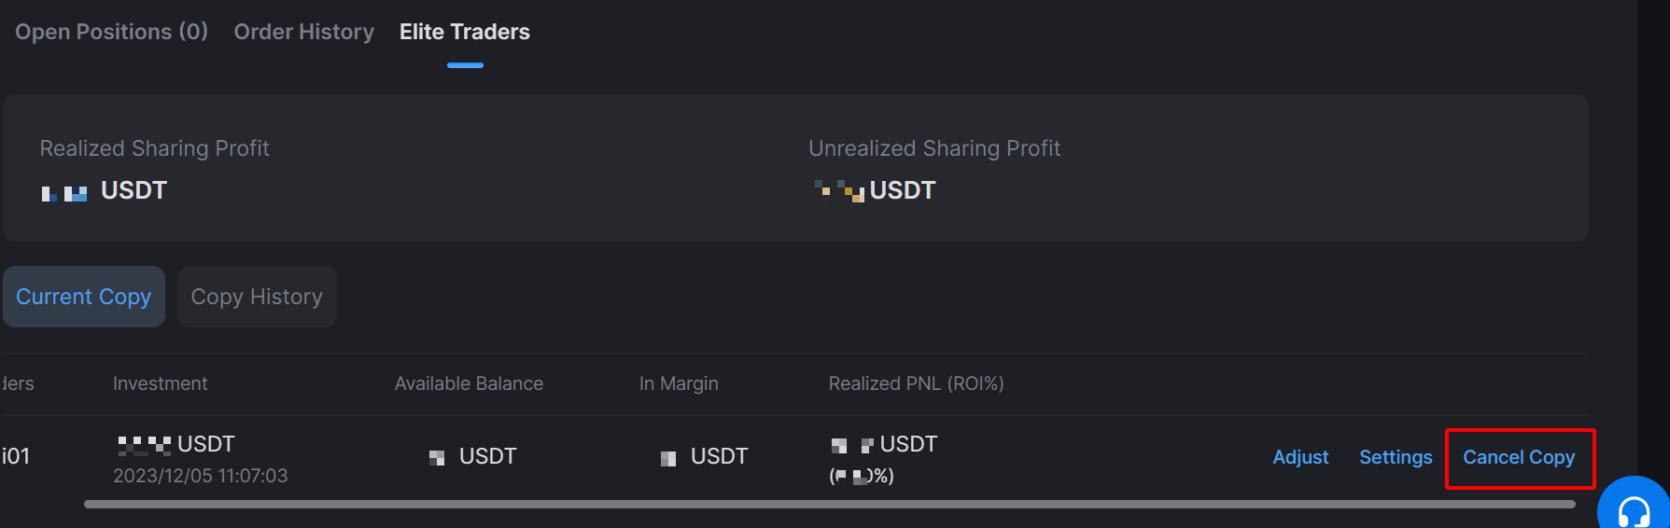Click the In Margin column header

(679, 383)
